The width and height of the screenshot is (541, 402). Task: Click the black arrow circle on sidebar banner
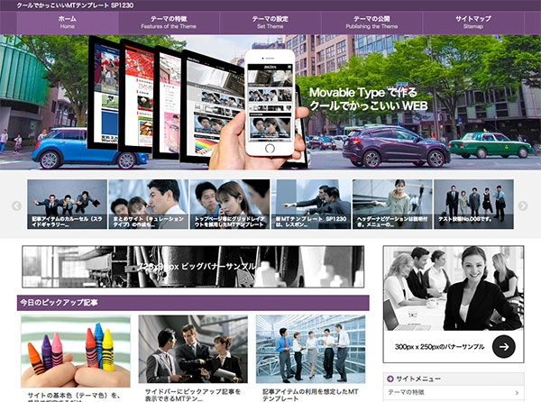coord(504,346)
